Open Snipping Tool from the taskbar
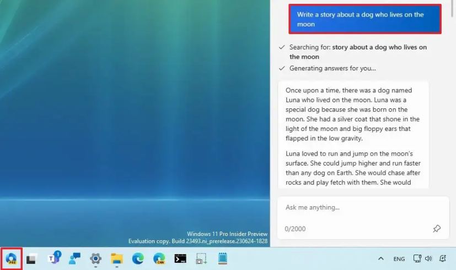This screenshot has width=456, height=270. 201,258
